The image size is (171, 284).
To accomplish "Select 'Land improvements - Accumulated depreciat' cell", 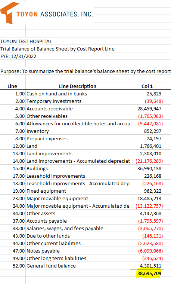I will coord(78,161).
